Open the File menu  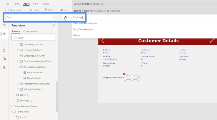coord(7,4)
